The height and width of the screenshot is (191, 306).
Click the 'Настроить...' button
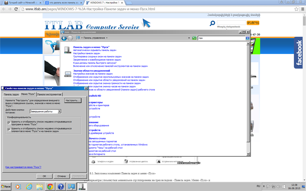tap(73, 101)
